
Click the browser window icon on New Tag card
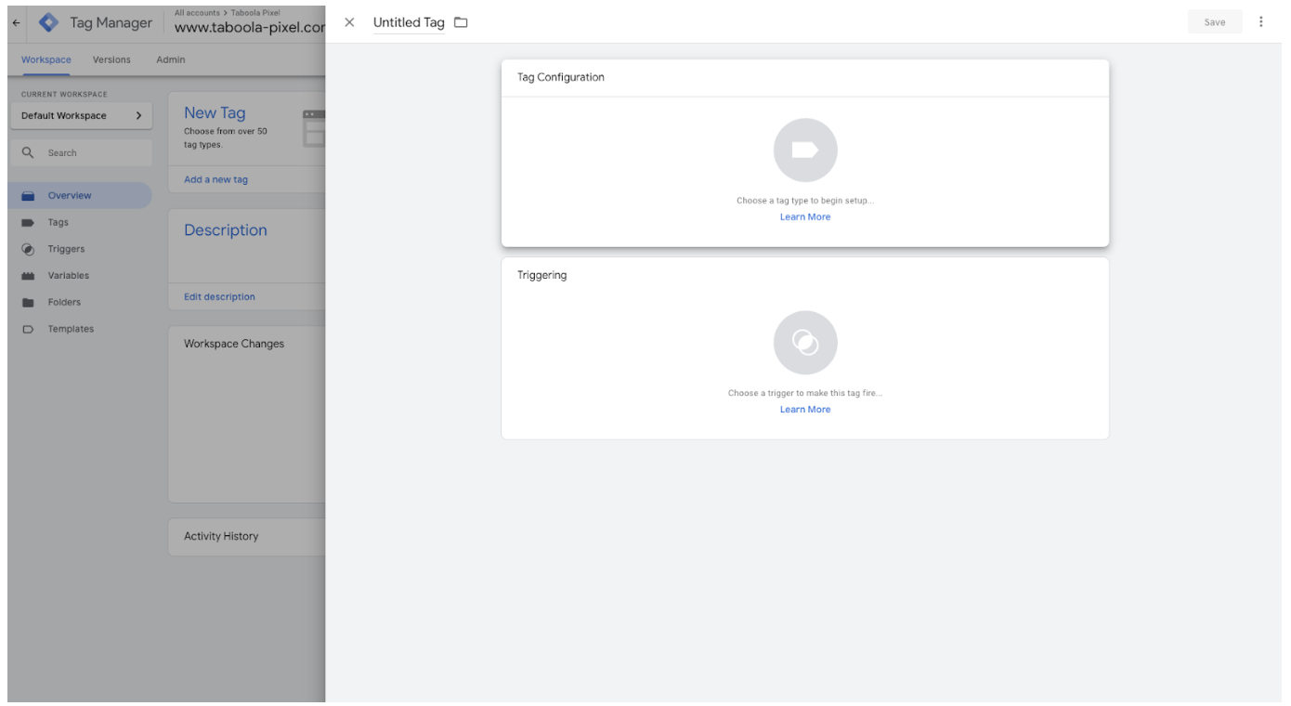click(315, 128)
